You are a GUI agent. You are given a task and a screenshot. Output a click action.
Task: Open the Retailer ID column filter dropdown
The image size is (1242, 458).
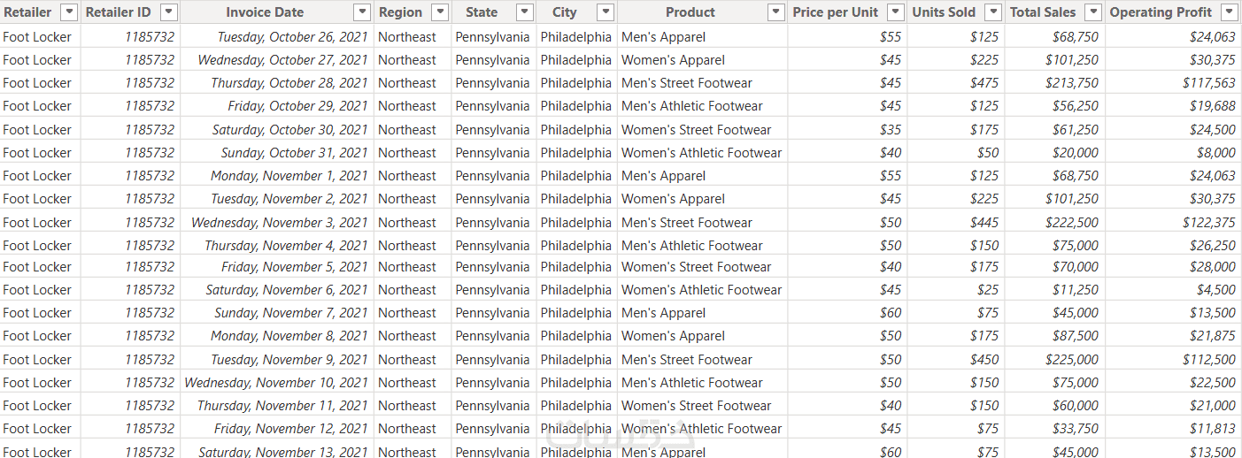click(168, 12)
